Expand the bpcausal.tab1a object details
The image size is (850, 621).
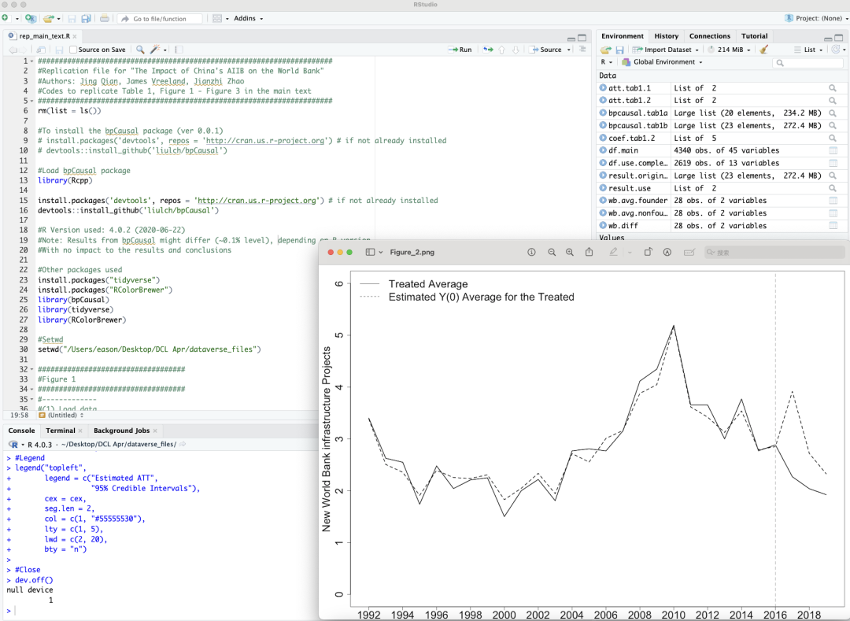coord(603,113)
